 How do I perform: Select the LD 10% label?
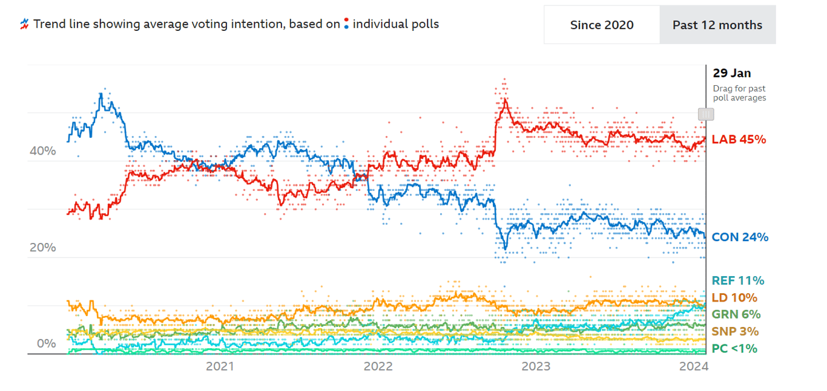click(x=734, y=297)
